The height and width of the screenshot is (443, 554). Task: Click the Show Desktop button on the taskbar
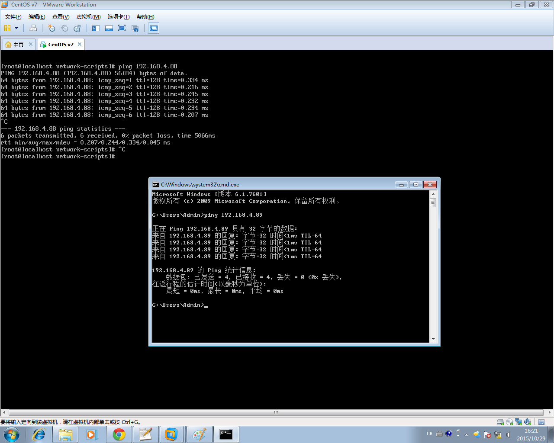pyautogui.click(x=551, y=434)
